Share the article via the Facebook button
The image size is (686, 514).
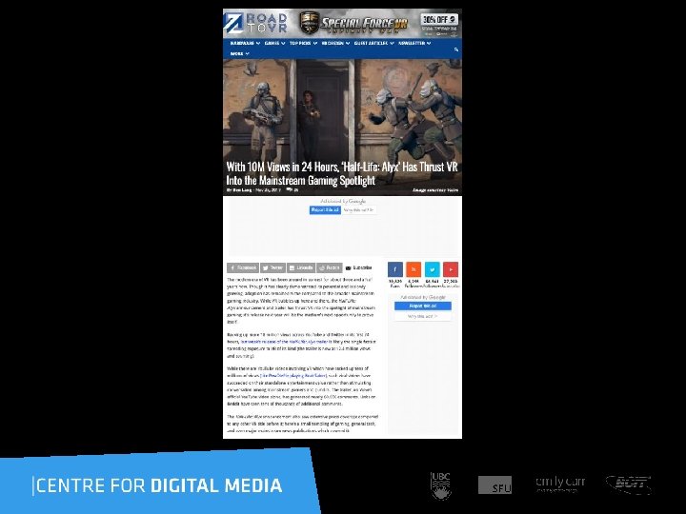(x=243, y=267)
